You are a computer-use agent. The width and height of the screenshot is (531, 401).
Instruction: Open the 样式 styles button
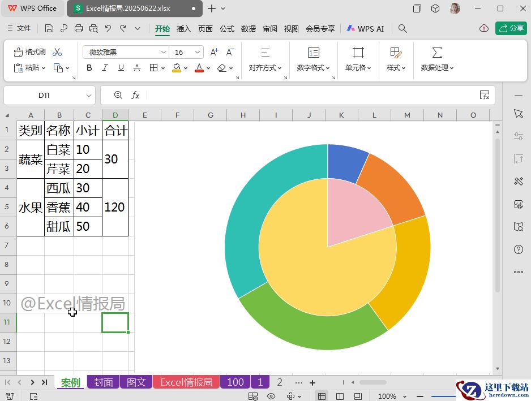396,59
